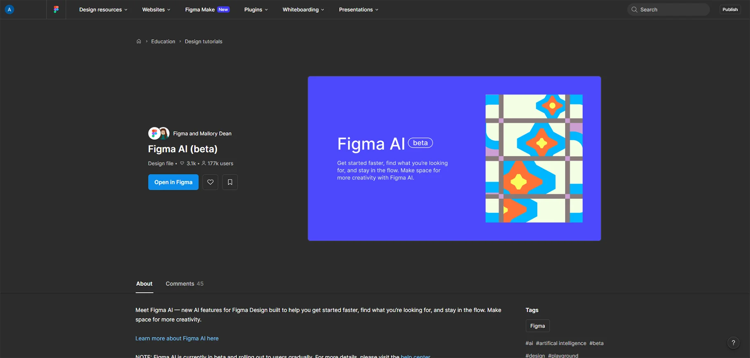Expand the Whiteboarding dropdown
This screenshot has width=750, height=358.
point(303,9)
